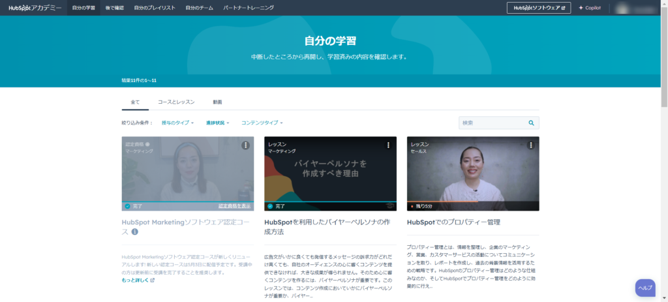The height and width of the screenshot is (302, 668).
Task: Click the info icon beside 認定コース title
Action: pyautogui.click(x=134, y=232)
